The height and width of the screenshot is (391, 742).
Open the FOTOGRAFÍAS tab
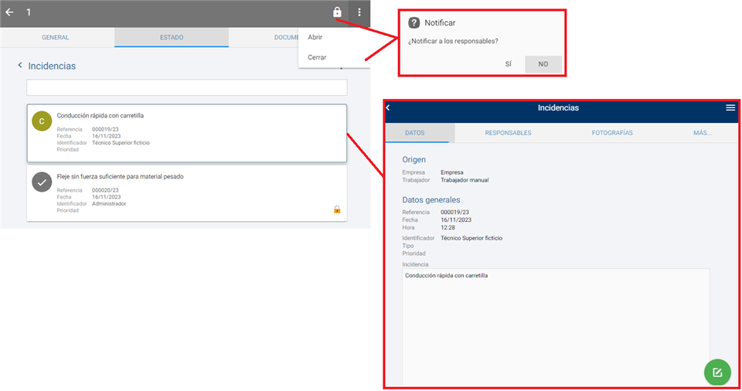612,133
